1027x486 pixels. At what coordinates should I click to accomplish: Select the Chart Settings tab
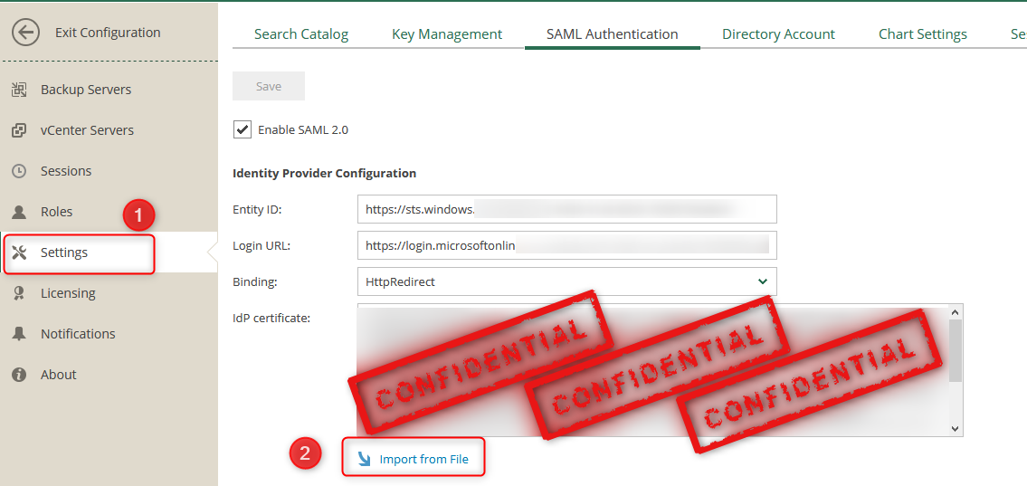point(922,34)
